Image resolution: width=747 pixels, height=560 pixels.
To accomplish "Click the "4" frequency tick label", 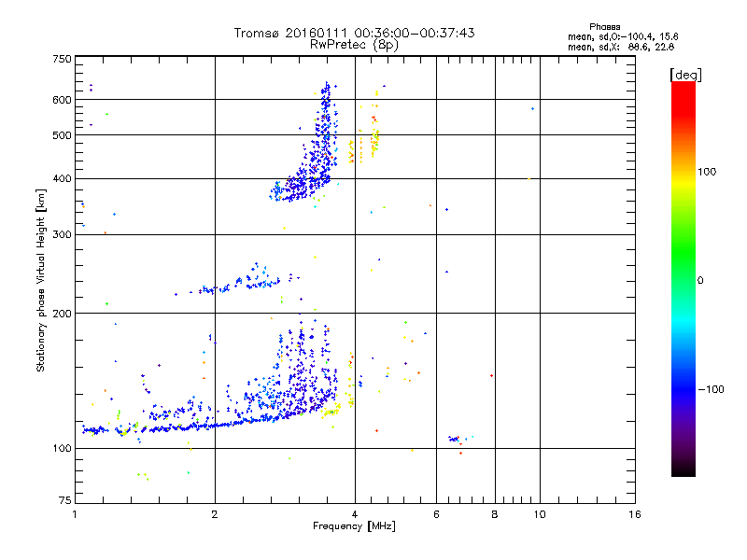I will [x=355, y=514].
